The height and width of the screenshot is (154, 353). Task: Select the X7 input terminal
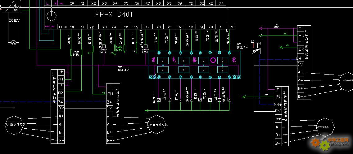[x=148, y=3]
